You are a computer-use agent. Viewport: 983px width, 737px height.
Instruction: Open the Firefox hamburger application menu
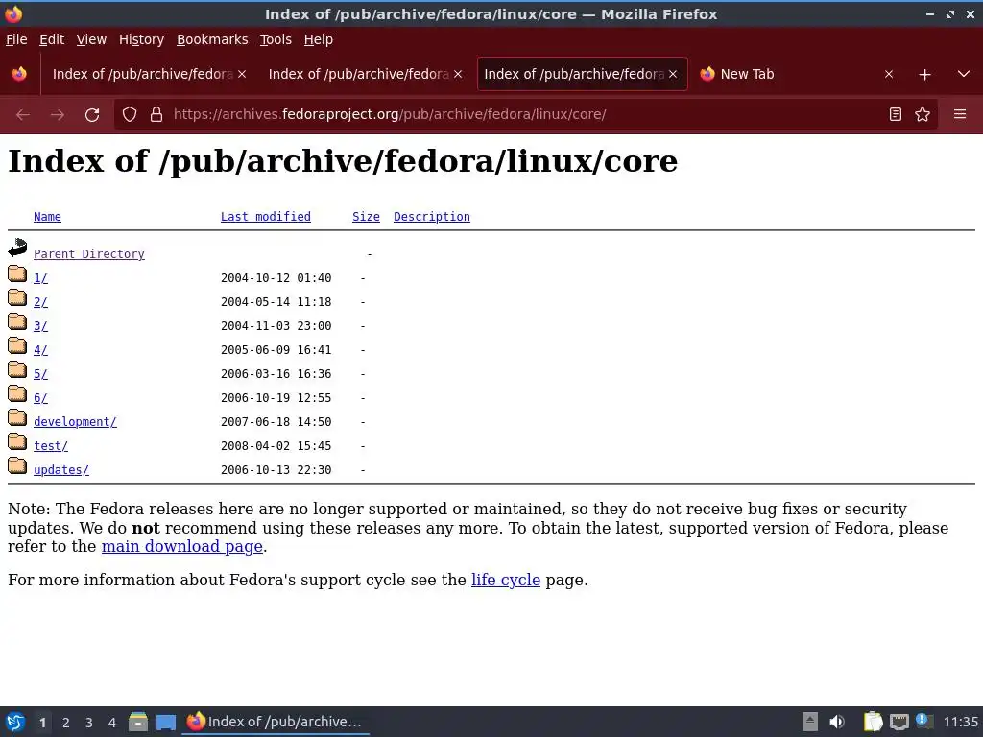tap(960, 114)
